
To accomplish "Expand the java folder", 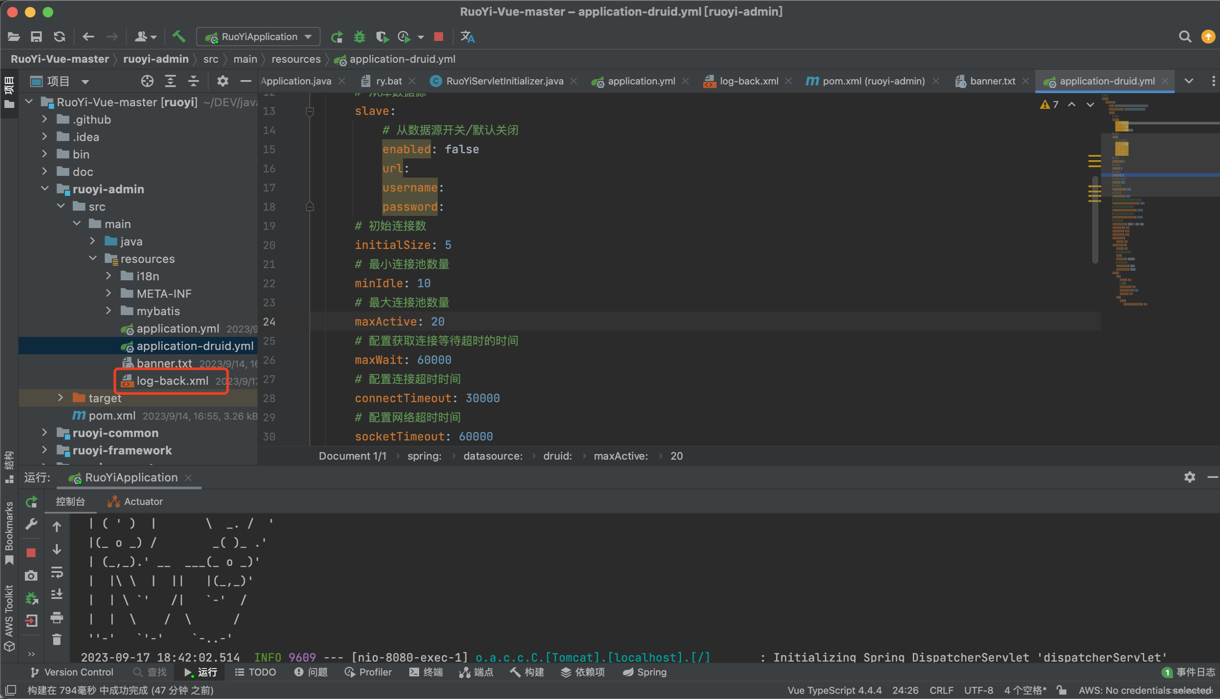I will pyautogui.click(x=93, y=241).
